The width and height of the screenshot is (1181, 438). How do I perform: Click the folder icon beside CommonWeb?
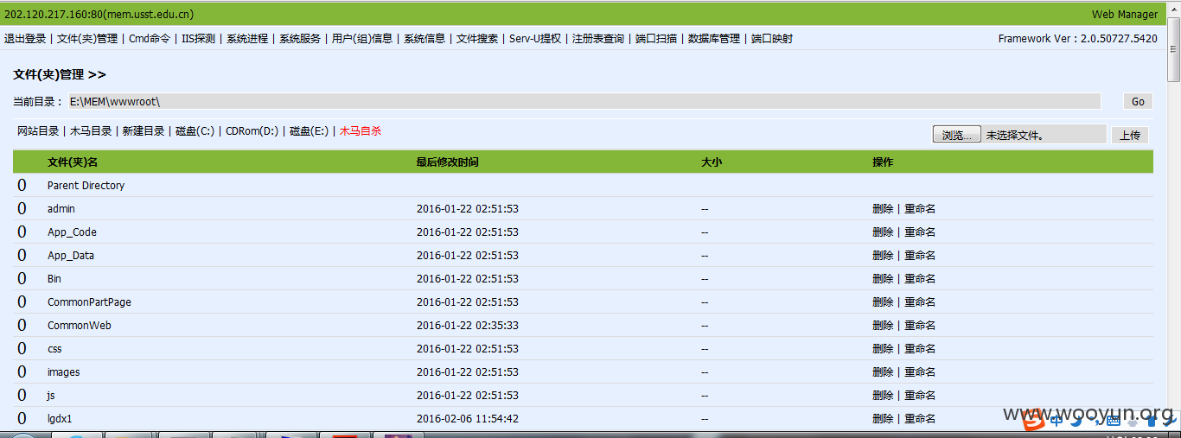pyautogui.click(x=22, y=326)
